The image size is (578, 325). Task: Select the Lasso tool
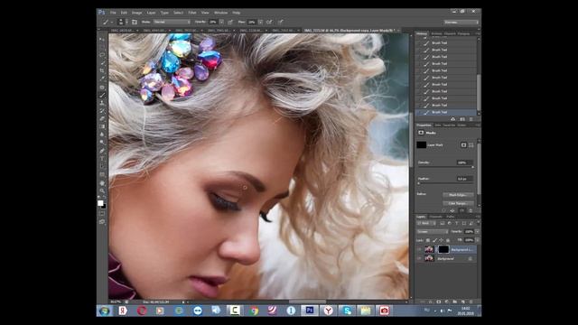(102, 55)
